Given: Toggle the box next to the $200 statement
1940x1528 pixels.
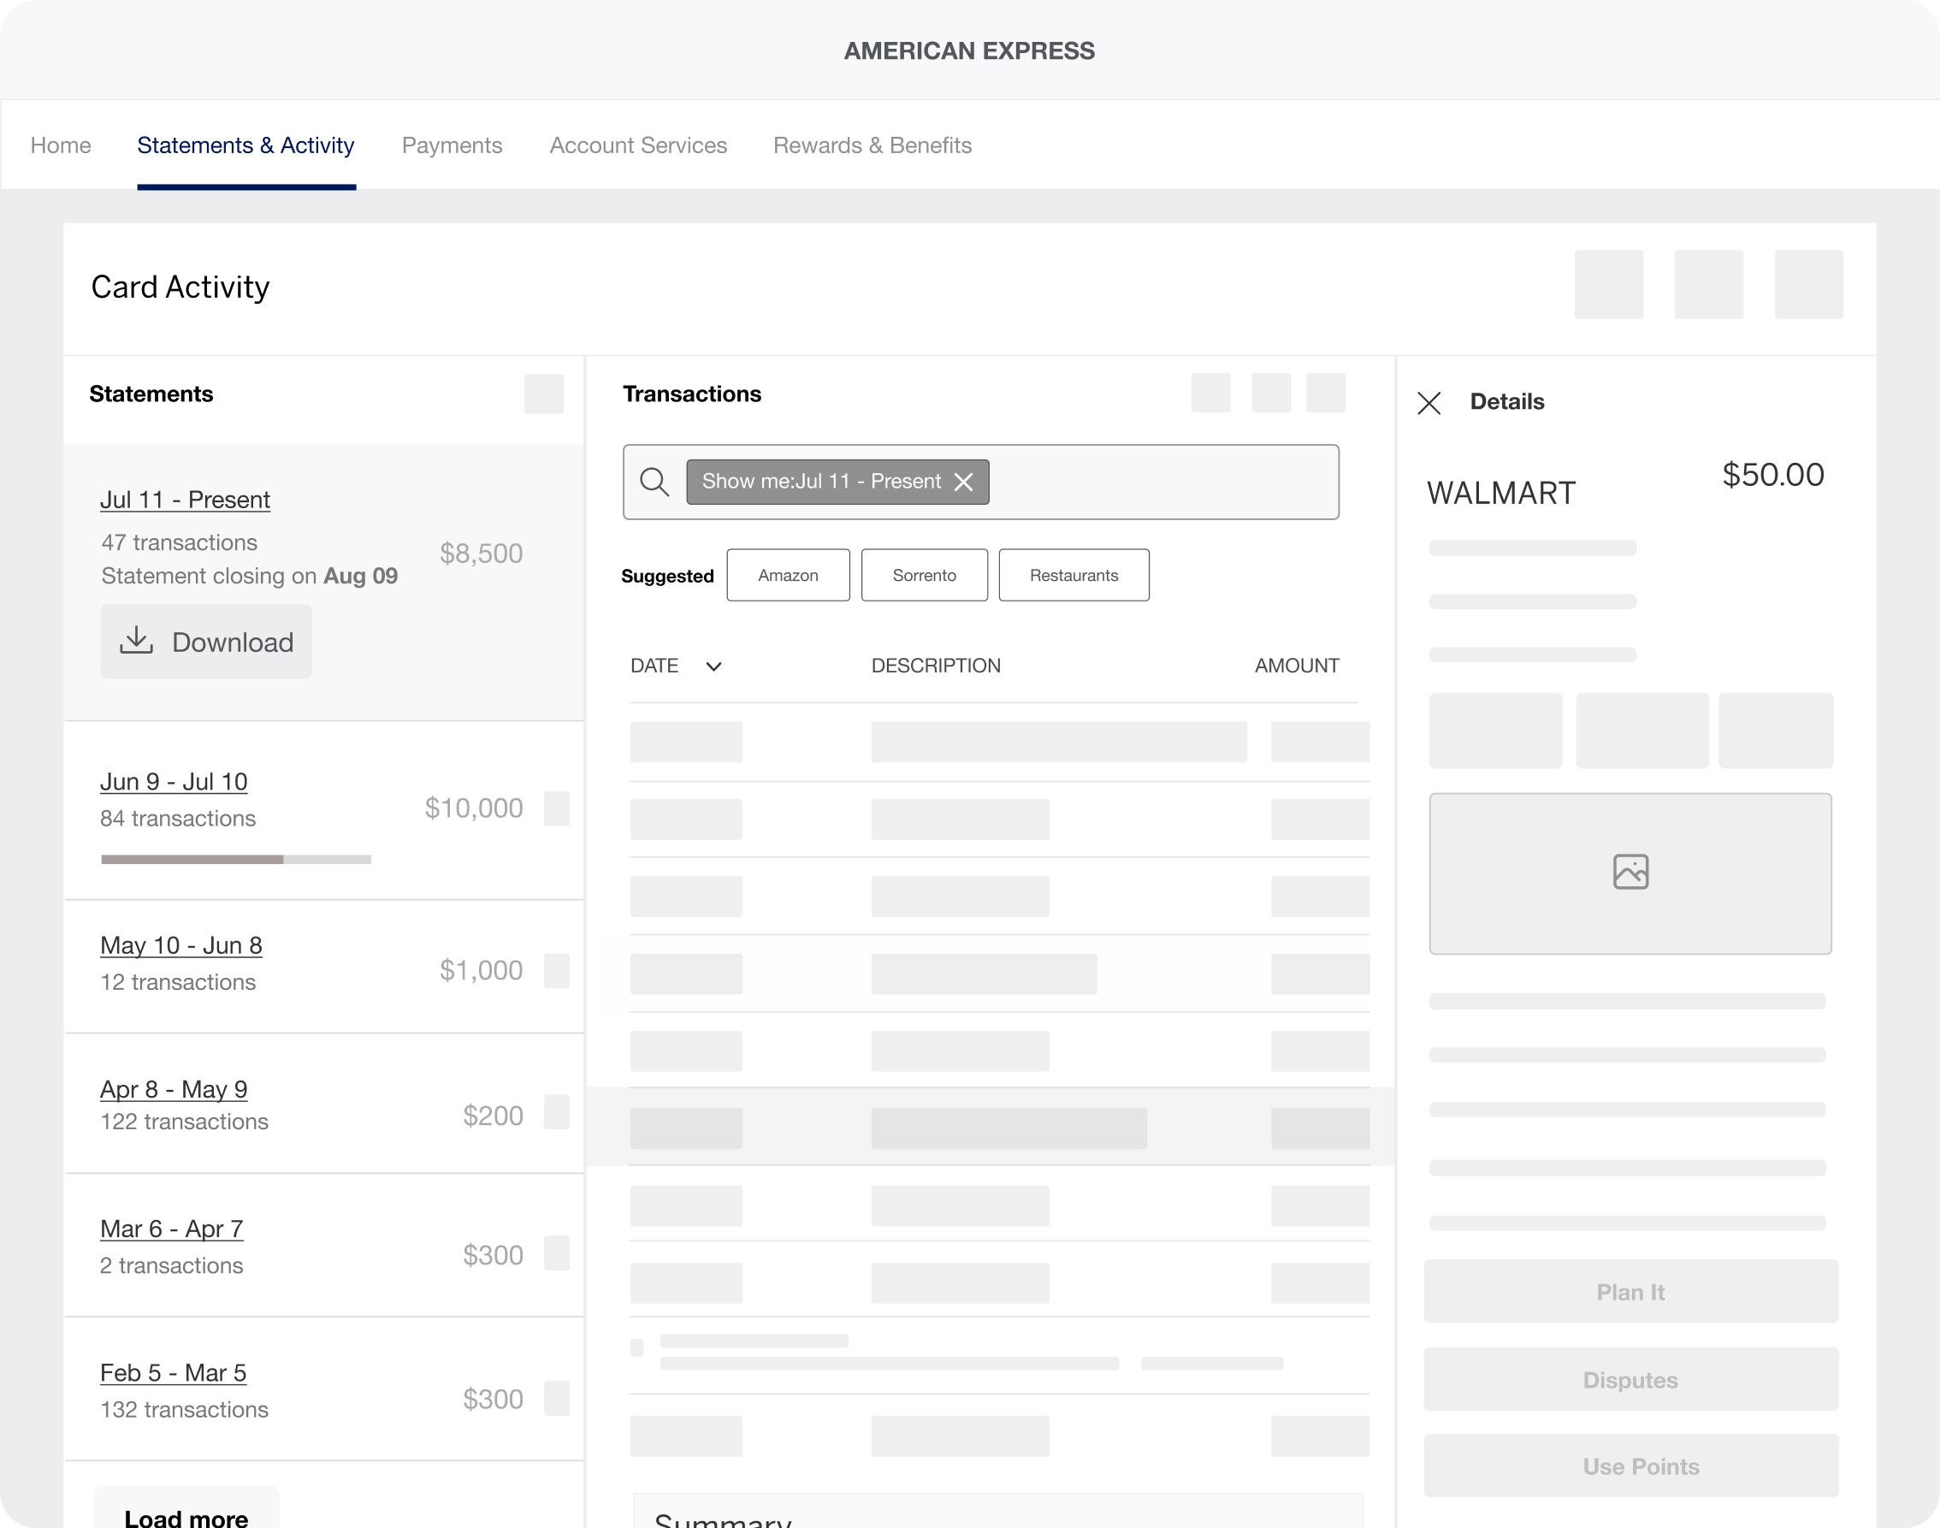Looking at the screenshot, I should pyautogui.click(x=556, y=1112).
